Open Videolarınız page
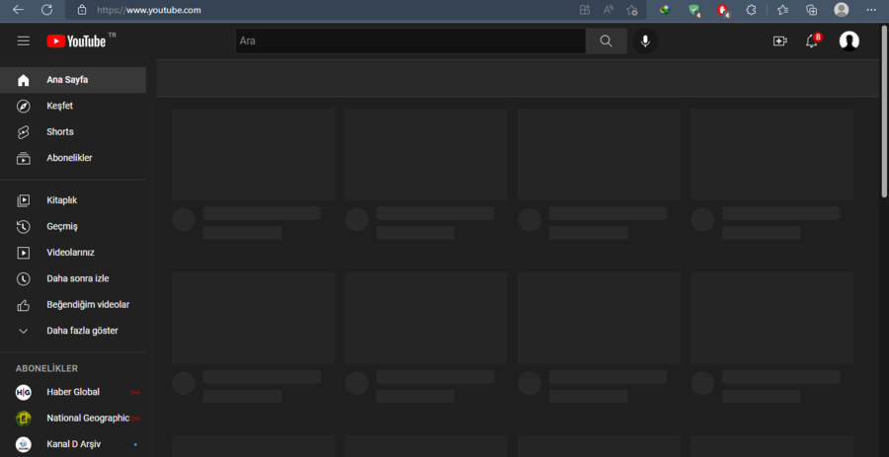This screenshot has height=457, width=889. click(72, 253)
